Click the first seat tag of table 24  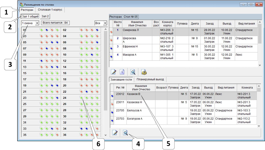point(81,97)
